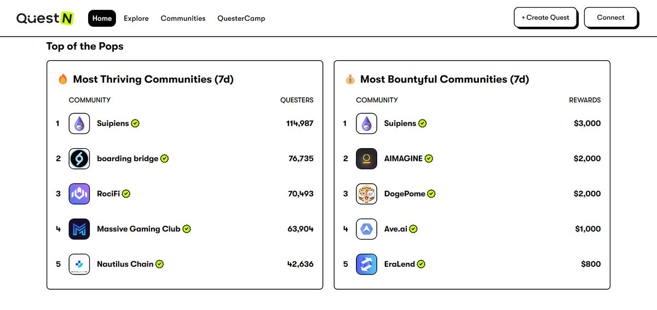Click the DogePome community logo
Viewport: 657px width, 310px height.
(x=367, y=194)
